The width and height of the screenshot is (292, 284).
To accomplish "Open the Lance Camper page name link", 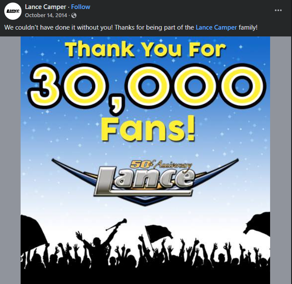I will [x=46, y=7].
